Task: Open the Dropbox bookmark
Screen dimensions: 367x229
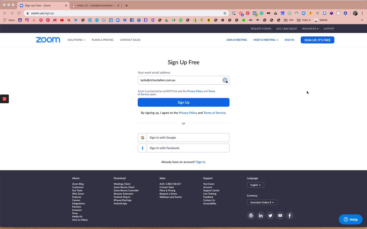Action: tap(125, 20)
